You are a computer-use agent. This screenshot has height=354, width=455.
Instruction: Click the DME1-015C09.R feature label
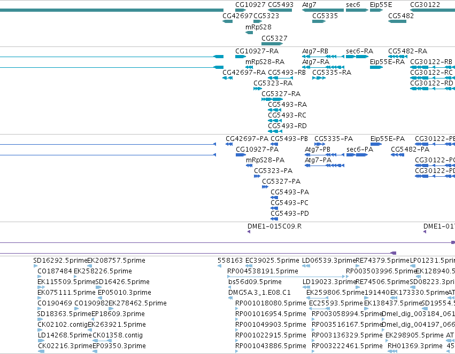[x=274, y=227]
